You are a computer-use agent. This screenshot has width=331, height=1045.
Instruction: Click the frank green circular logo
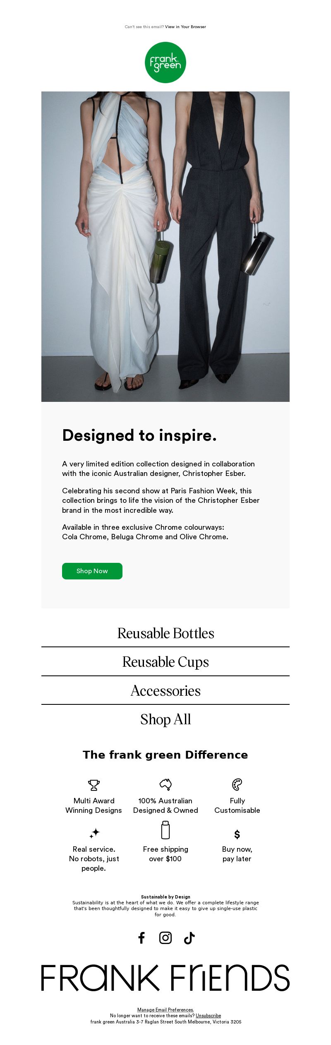(165, 62)
